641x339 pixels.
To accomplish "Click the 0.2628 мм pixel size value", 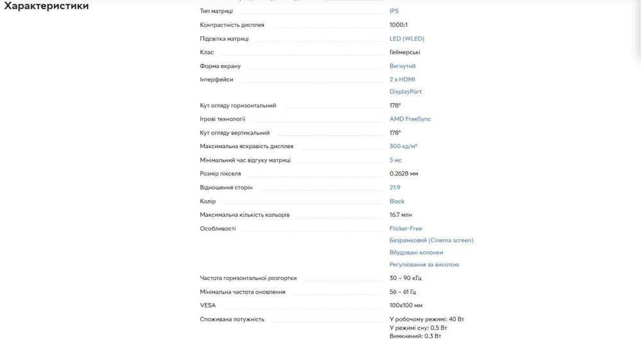I will tap(404, 174).
